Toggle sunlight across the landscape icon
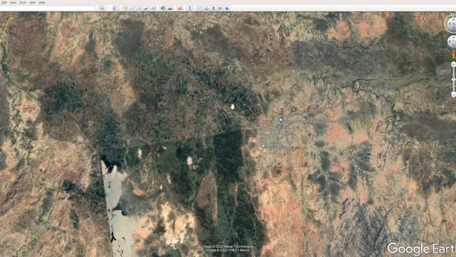The width and height of the screenshot is (456, 257). 170,8
